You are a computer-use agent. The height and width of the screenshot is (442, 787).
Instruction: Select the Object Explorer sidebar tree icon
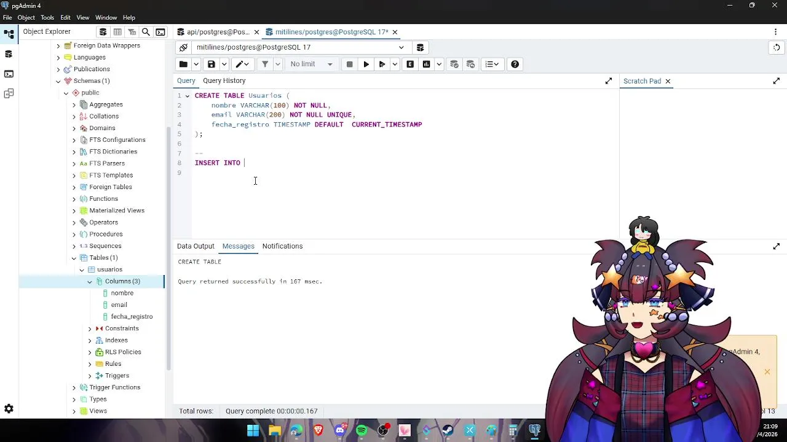pos(9,34)
